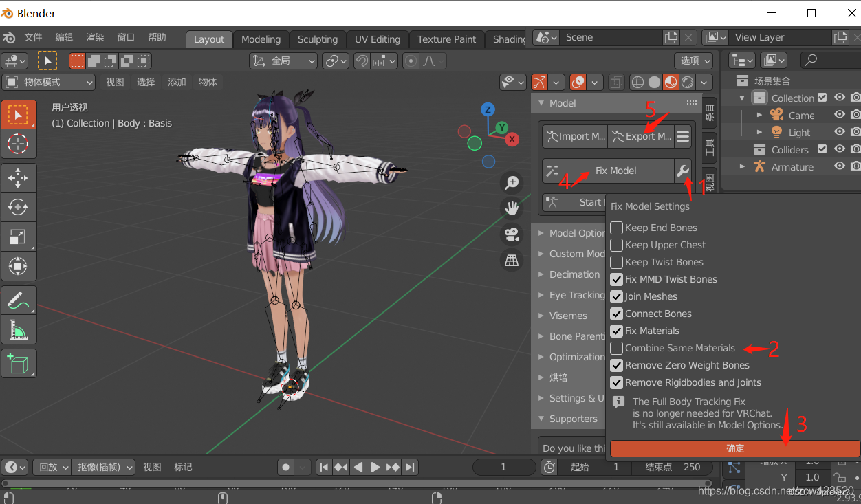Jump to the timeline end frame
861x504 pixels.
(410, 467)
